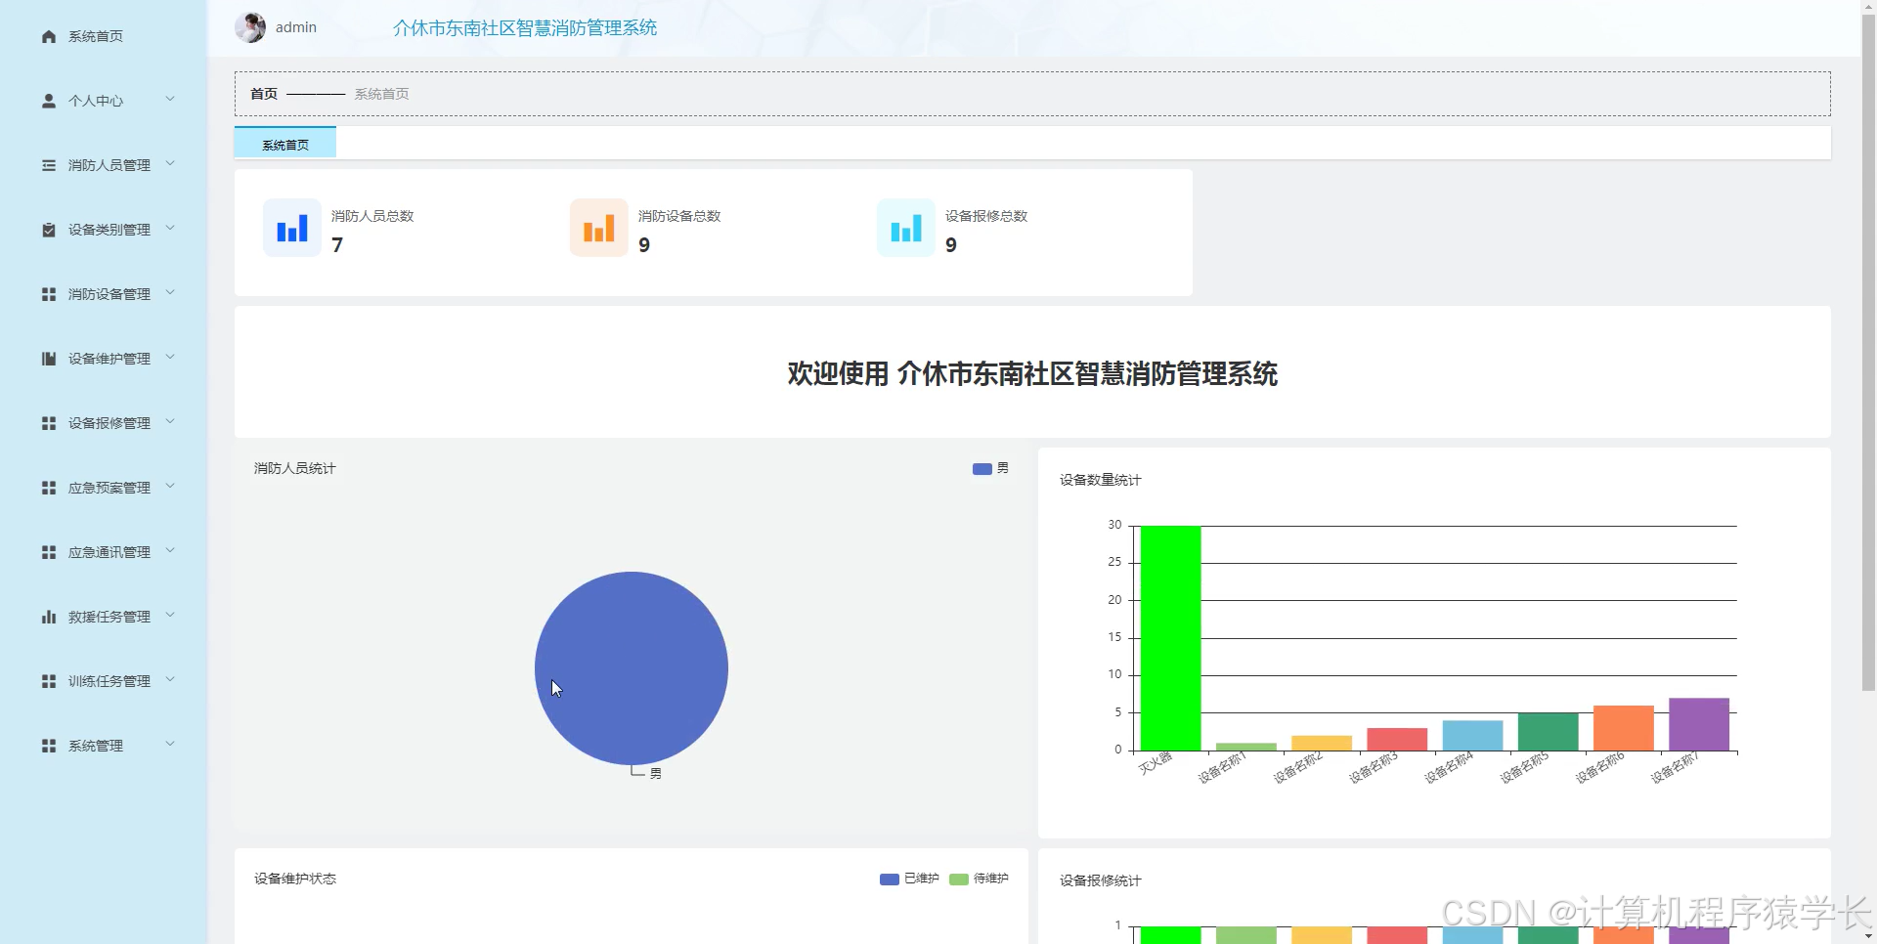Toggle the 男 legend in 消防人员统计
Image resolution: width=1877 pixels, height=944 pixels.
(x=990, y=468)
